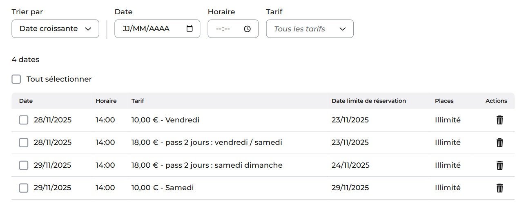Tick the 10,00 € Samedi row checkbox
The image size is (524, 213).
24,188
